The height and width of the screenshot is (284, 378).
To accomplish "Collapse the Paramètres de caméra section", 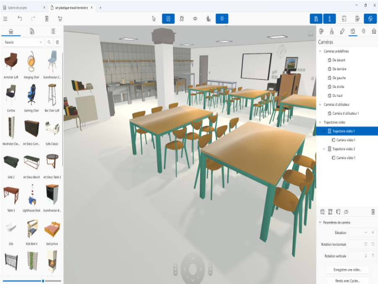I will tap(321, 222).
